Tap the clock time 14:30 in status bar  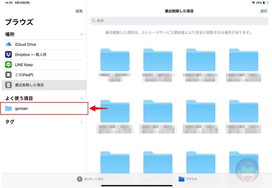click(9, 3)
